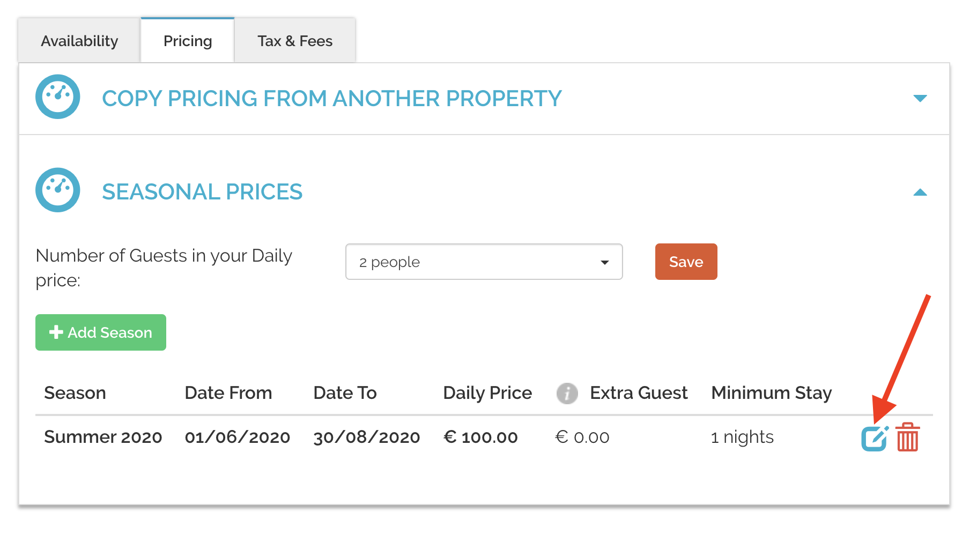Click the green Add Season button

[x=101, y=332]
